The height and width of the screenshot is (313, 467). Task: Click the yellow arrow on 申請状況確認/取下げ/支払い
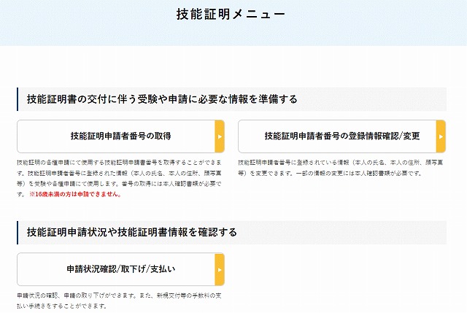point(220,269)
